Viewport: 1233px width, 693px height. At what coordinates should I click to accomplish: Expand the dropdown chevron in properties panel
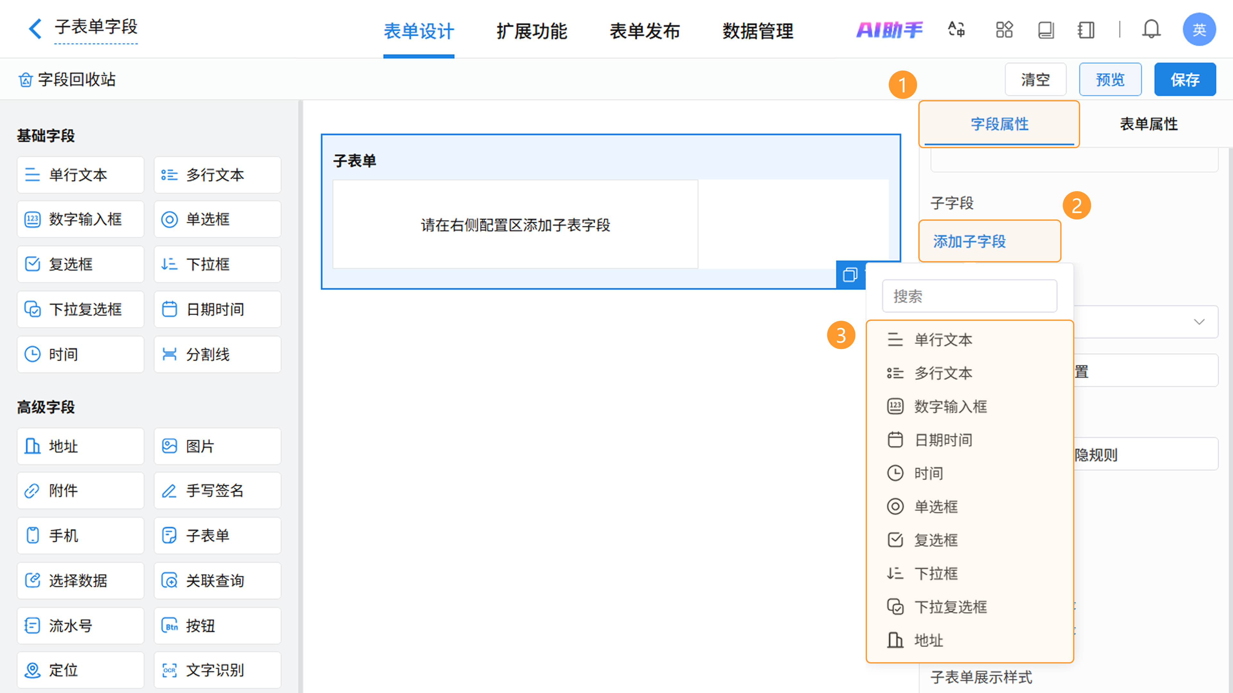(x=1199, y=321)
